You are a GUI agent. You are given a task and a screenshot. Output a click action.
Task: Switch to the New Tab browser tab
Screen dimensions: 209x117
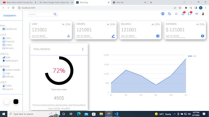pos(129,2)
